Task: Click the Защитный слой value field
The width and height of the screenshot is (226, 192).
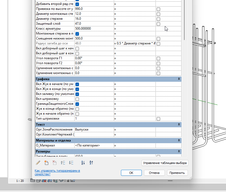Action: pyautogui.click(x=94, y=24)
